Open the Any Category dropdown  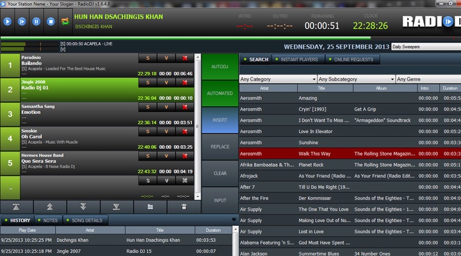click(x=278, y=79)
